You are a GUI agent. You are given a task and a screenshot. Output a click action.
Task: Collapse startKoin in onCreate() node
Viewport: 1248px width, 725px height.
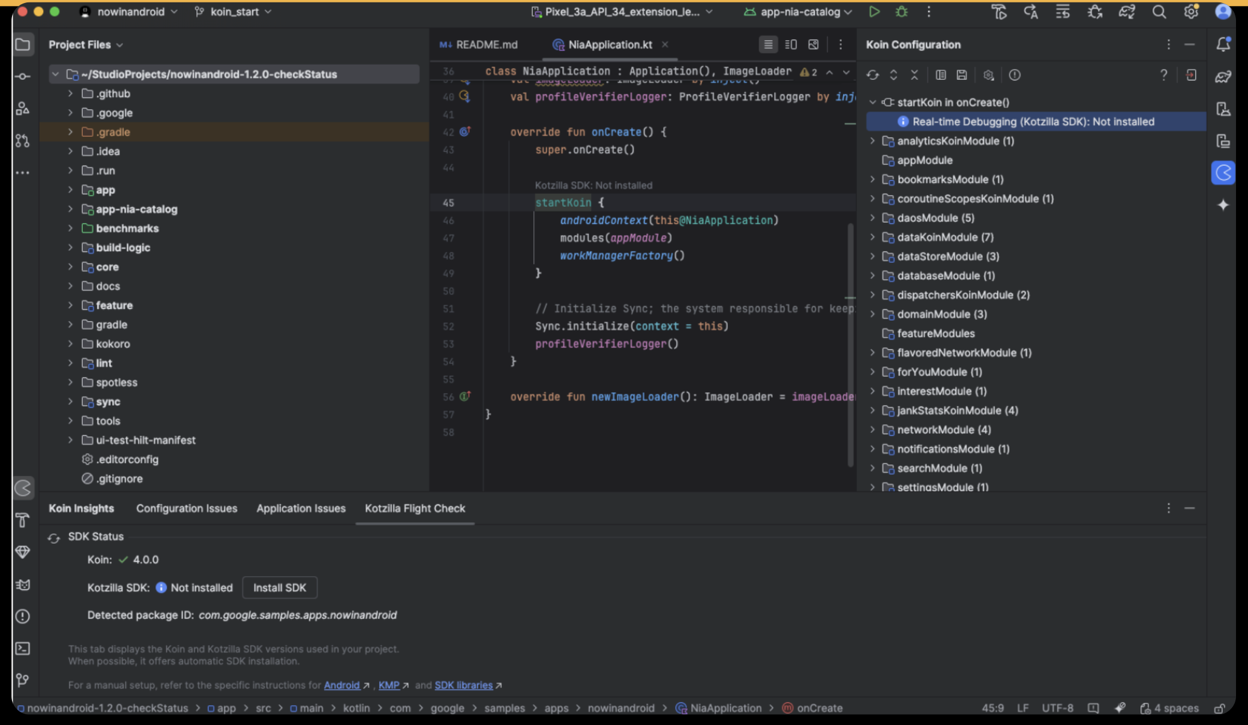coord(872,103)
